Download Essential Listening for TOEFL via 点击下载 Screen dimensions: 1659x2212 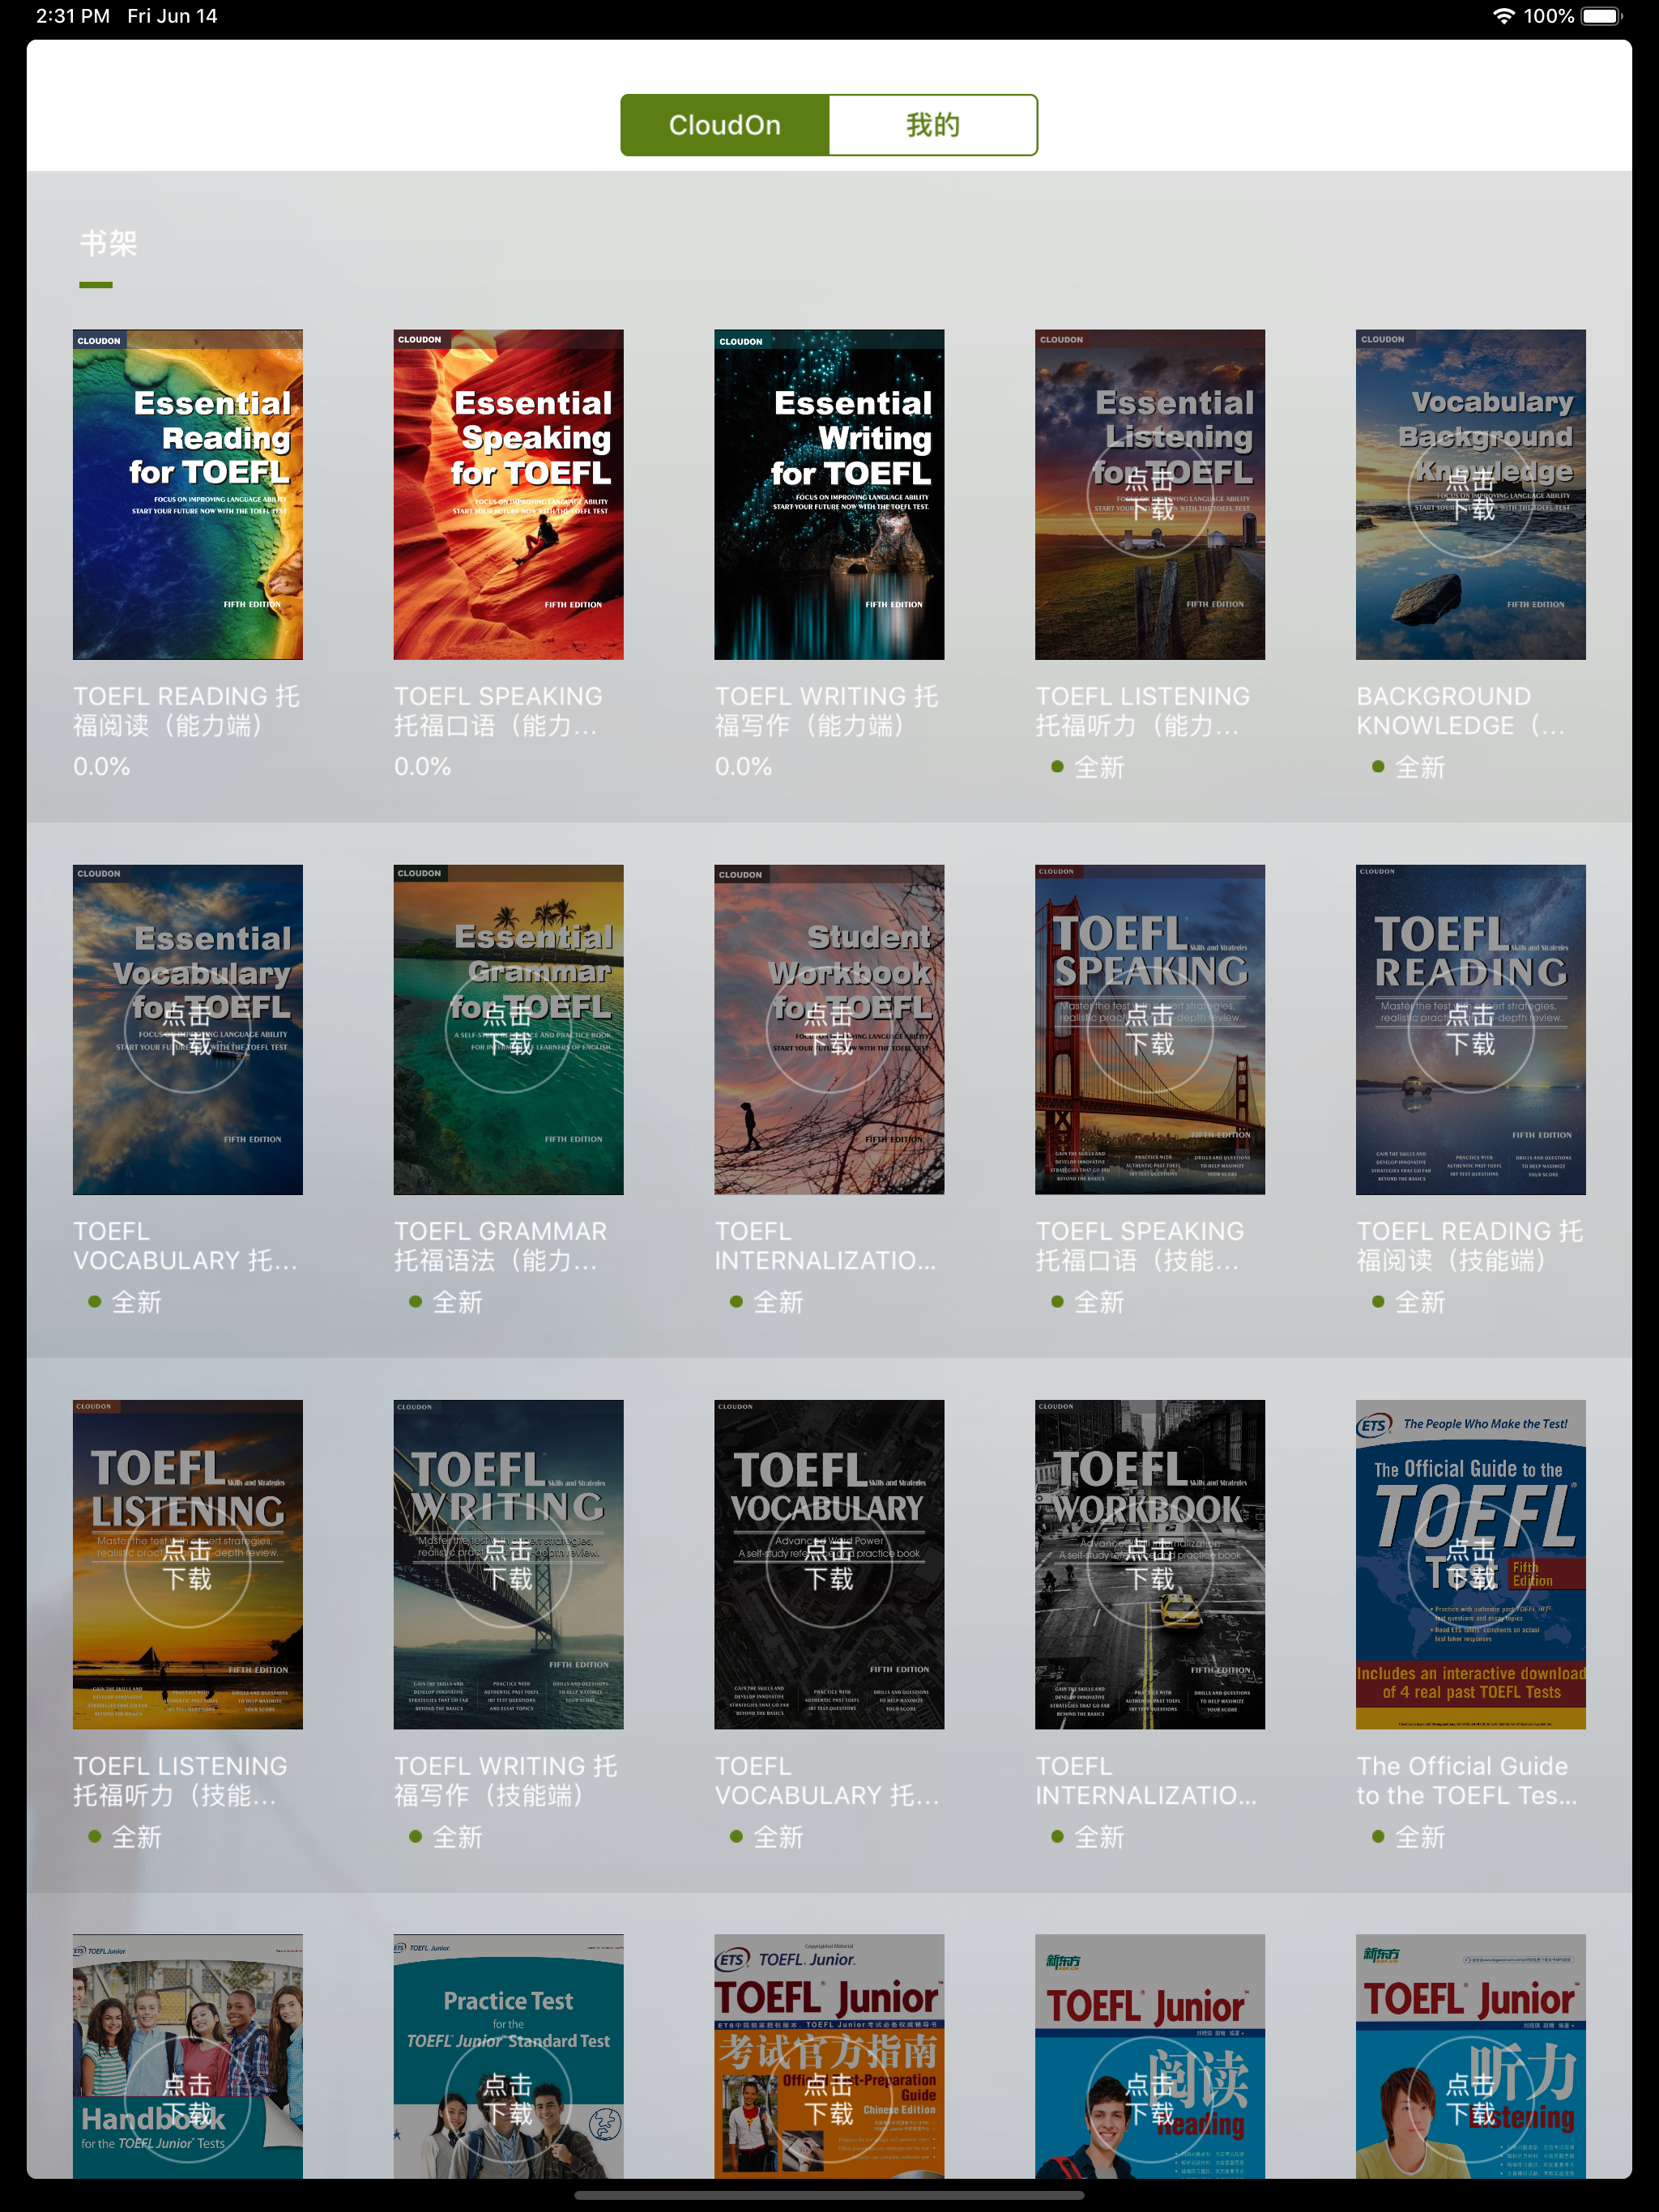(1149, 494)
